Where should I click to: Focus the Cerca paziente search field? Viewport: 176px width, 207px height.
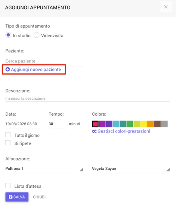point(44,61)
